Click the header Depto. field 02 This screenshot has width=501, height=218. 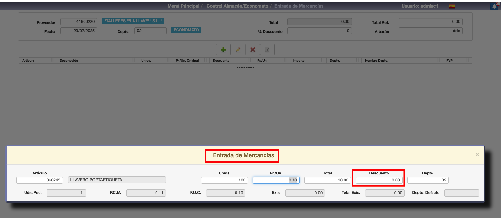(x=150, y=31)
